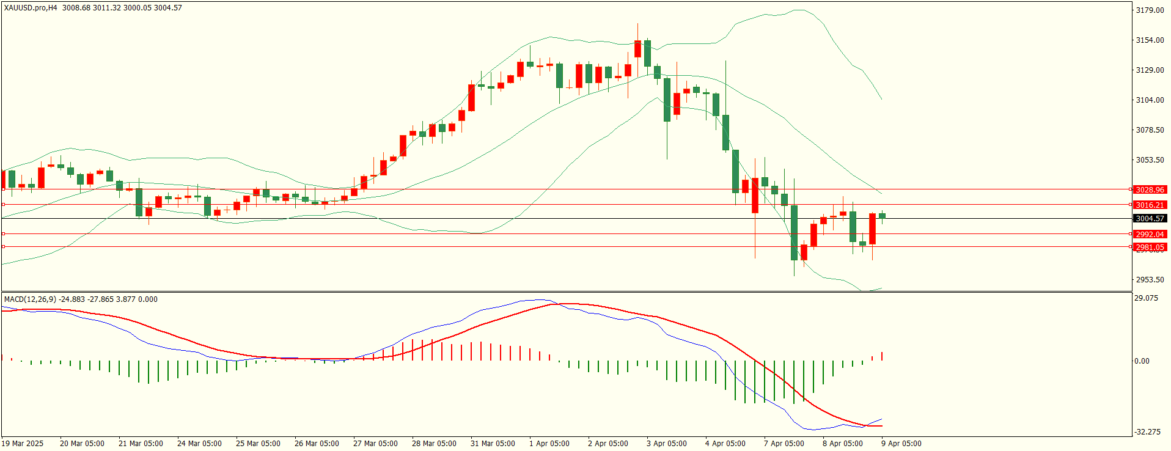Click the 27 Mar 05:00 time axis label

tap(375, 444)
